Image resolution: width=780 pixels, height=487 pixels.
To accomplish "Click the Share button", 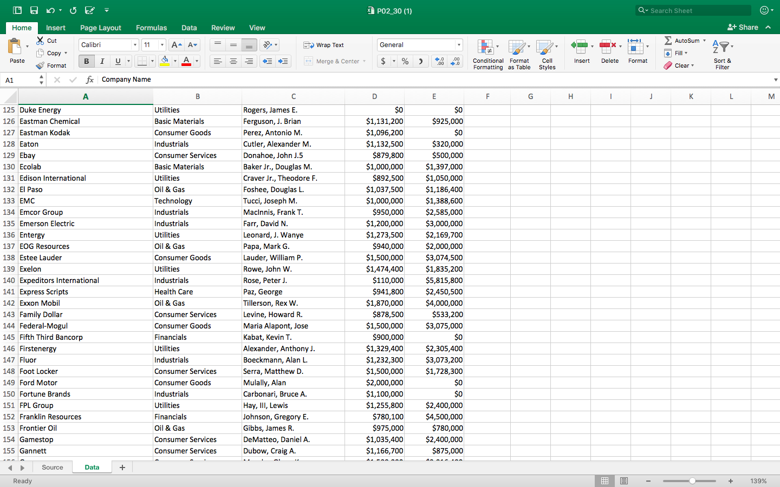I will pos(743,27).
